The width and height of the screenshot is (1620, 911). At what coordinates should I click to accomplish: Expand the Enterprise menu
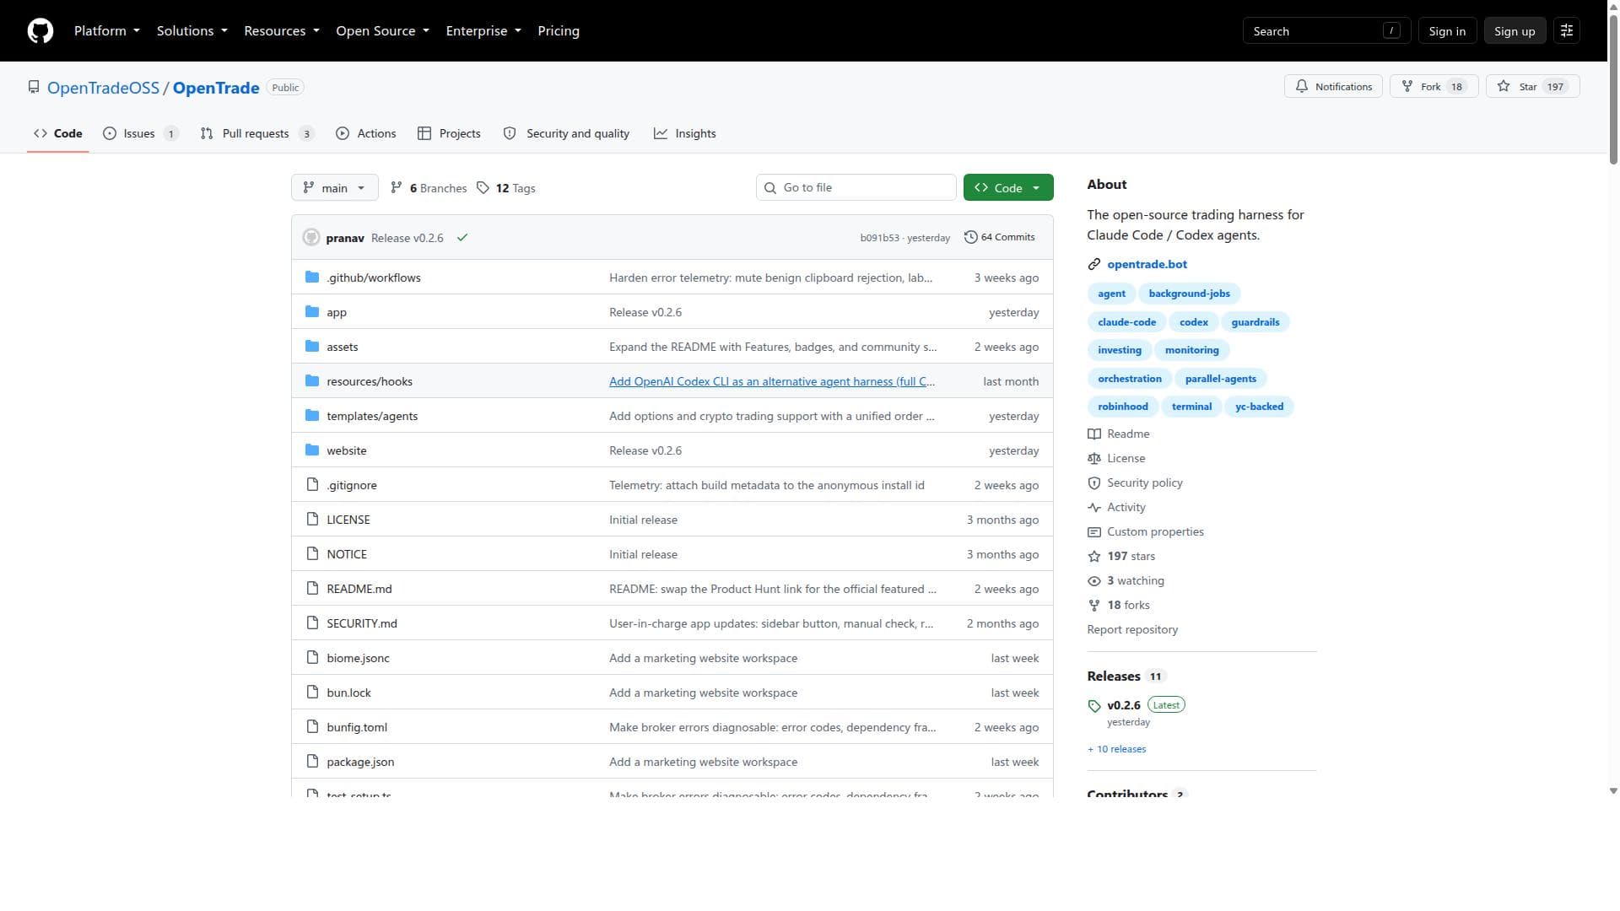coord(483,31)
